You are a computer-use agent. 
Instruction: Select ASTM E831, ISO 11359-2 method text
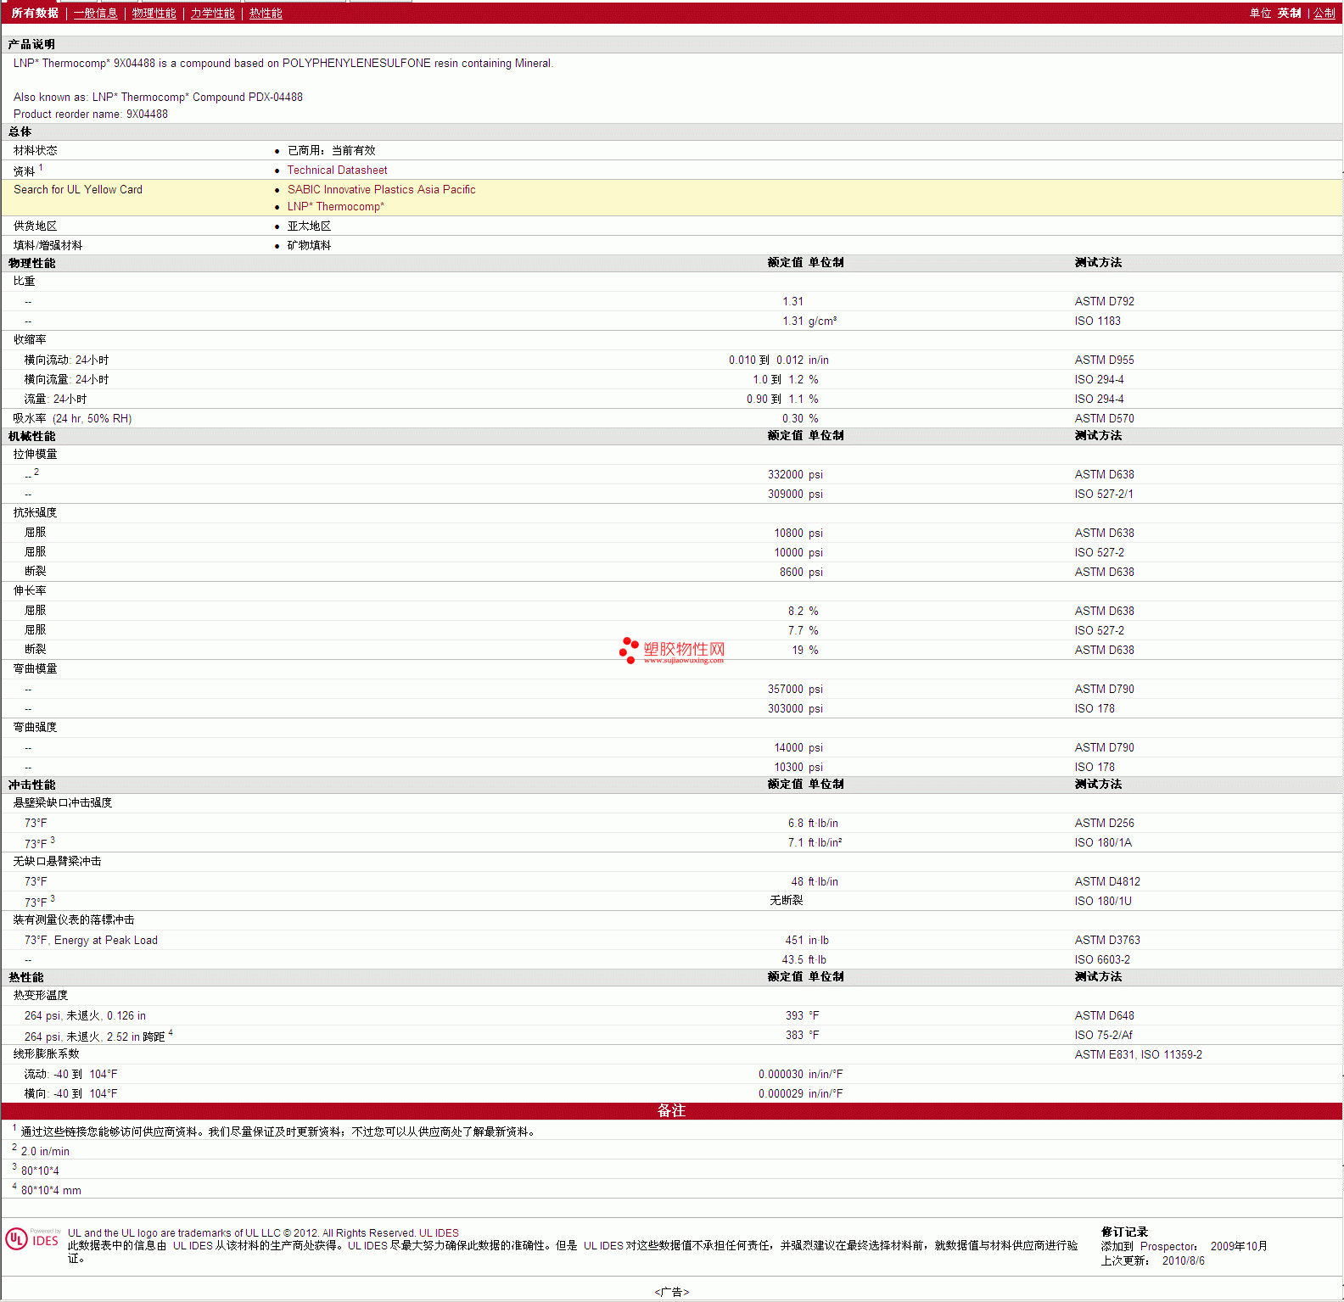[1138, 1054]
